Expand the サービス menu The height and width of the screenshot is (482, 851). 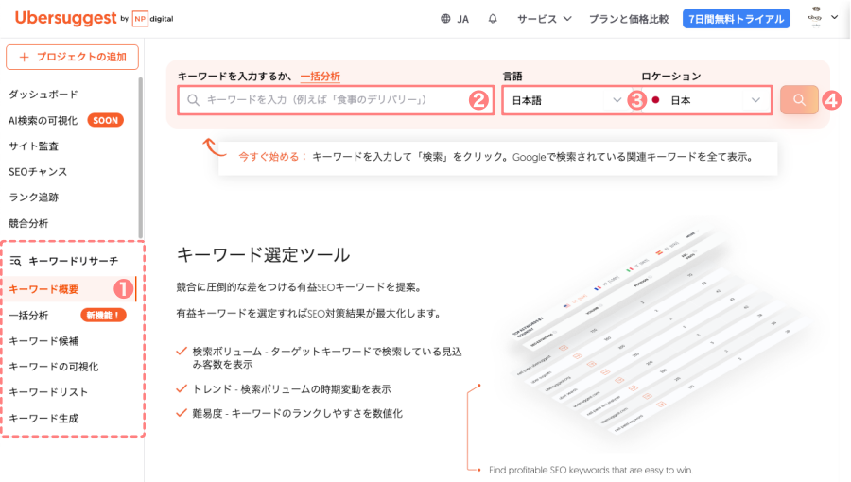(x=545, y=19)
